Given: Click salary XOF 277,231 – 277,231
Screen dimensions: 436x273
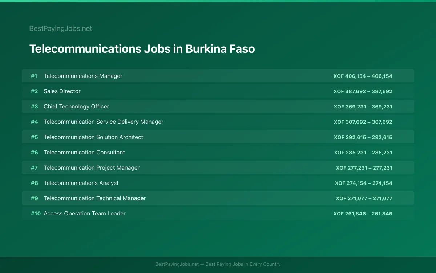Looking at the screenshot, I should tap(364, 168).
